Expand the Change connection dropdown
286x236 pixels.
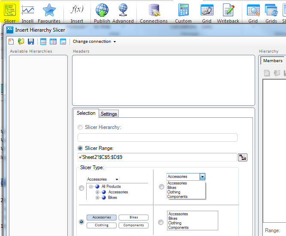94,42
